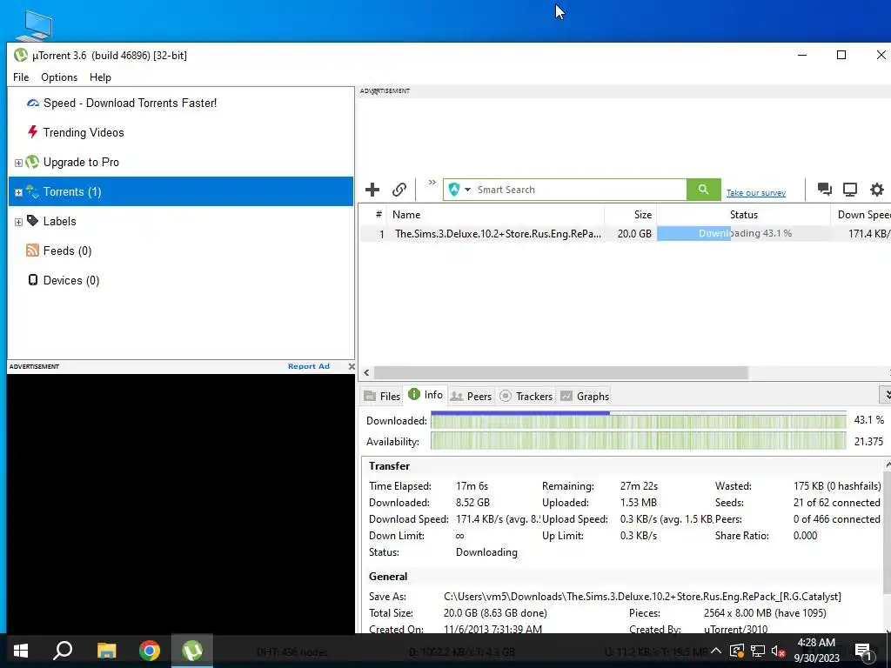This screenshot has height=668, width=891.
Task: Open the search provider shield dropdown
Action: click(459, 190)
